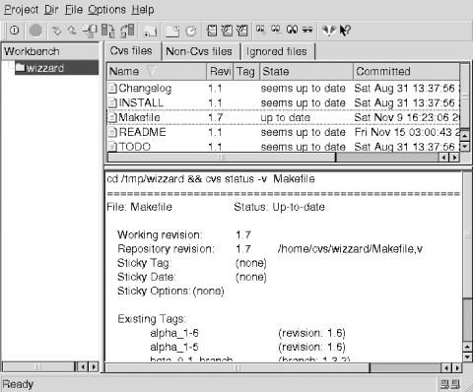Click the plain folder toolbar icon
The height and width of the screenshot is (392, 474).
172,32
